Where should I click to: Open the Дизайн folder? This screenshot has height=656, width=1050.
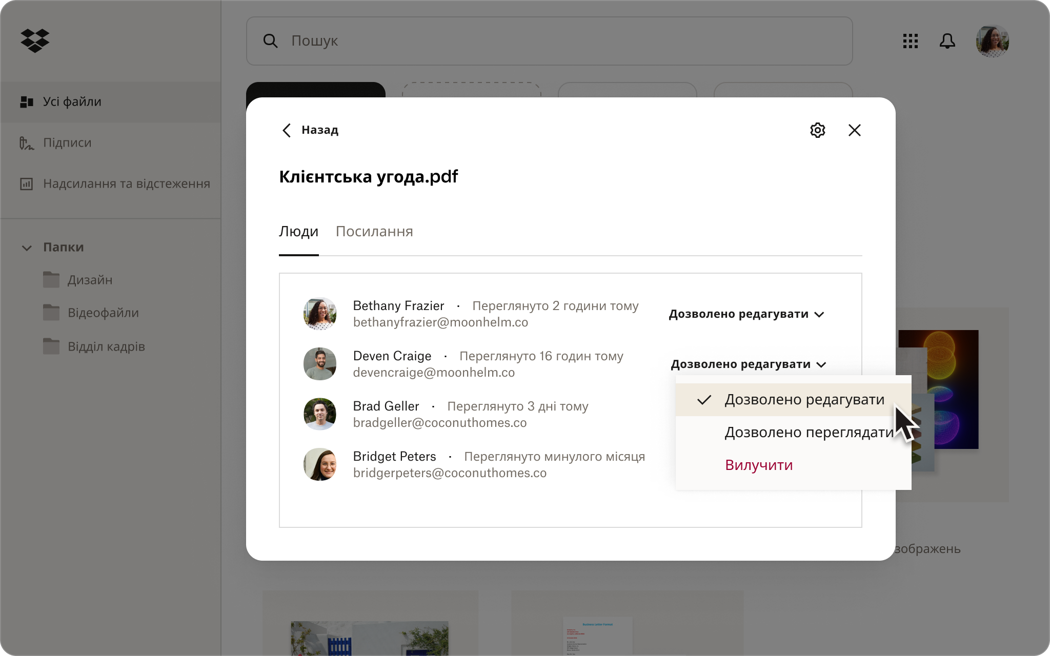90,280
